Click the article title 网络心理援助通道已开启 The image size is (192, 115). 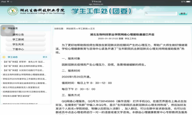tap(122, 35)
